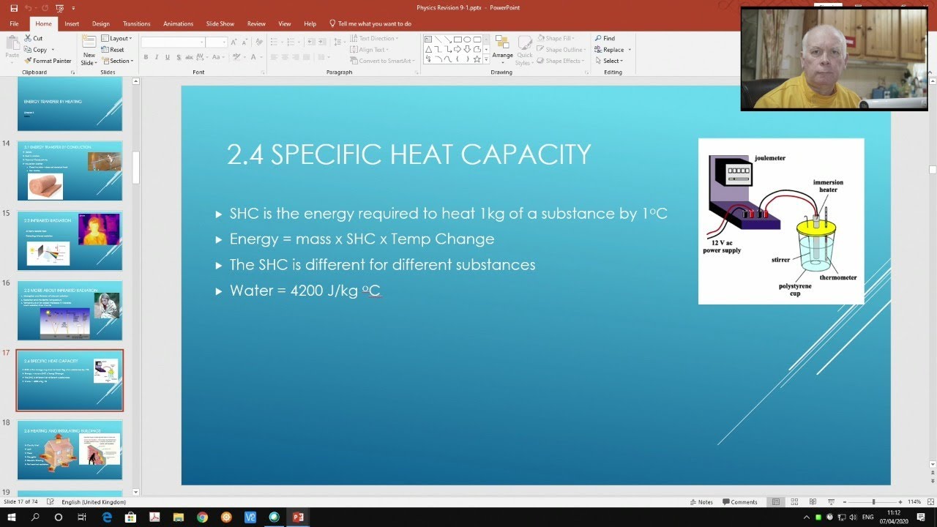Click Clear All Formatting eraser icon
Image resolution: width=937 pixels, height=527 pixels.
pos(258,42)
